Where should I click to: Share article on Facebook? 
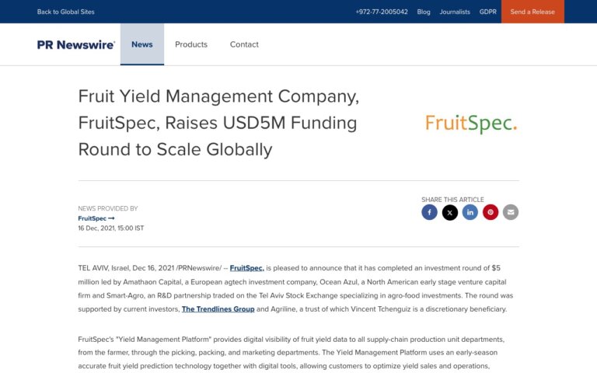(x=429, y=212)
